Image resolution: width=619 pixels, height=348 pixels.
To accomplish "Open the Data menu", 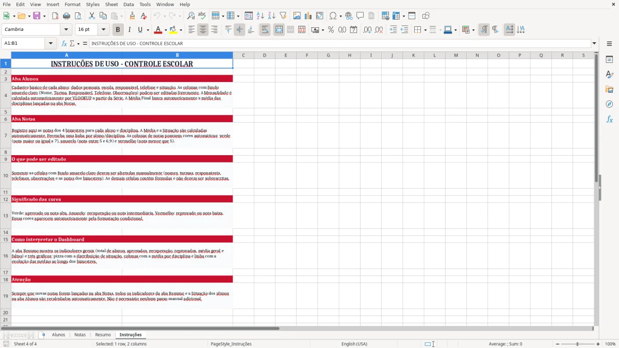I will 128,4.
